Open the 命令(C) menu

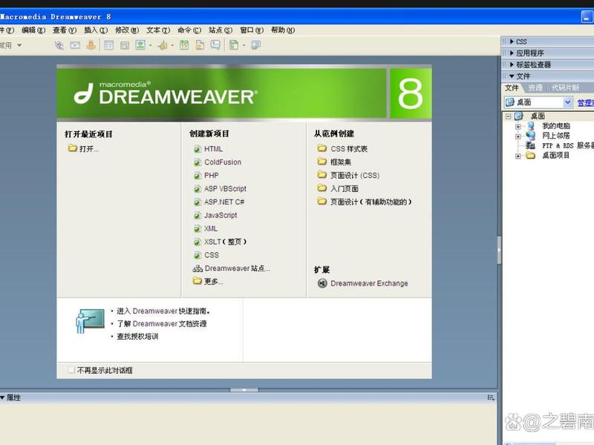pos(189,30)
